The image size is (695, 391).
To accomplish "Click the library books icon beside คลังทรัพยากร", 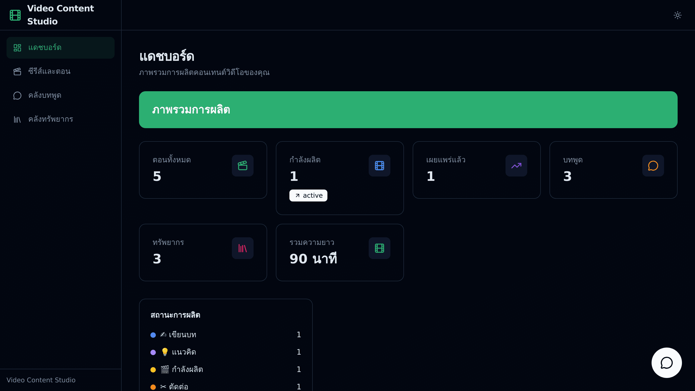I will point(17,119).
